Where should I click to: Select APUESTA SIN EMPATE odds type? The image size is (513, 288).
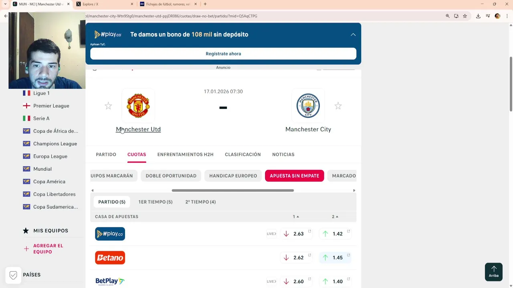pyautogui.click(x=295, y=176)
